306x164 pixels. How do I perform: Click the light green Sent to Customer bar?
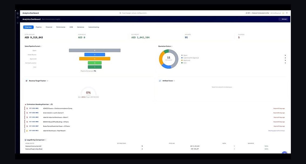[x=95, y=63]
